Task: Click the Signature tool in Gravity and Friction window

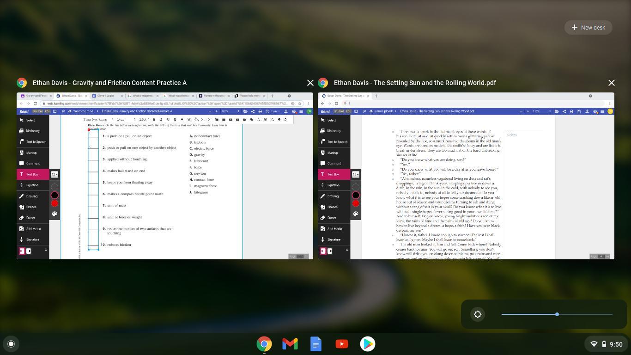Action: click(x=32, y=239)
